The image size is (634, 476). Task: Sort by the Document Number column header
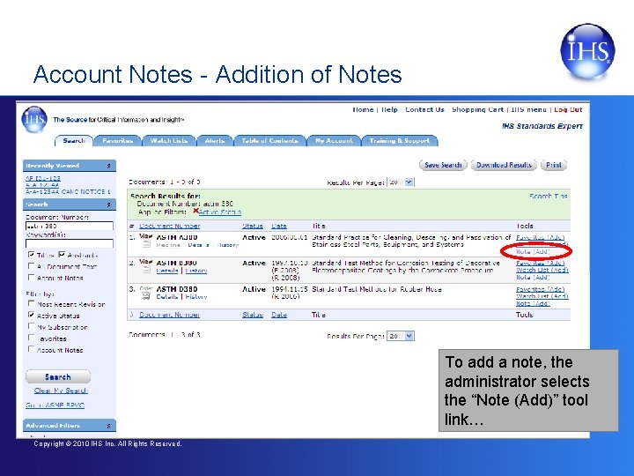pyautogui.click(x=169, y=226)
